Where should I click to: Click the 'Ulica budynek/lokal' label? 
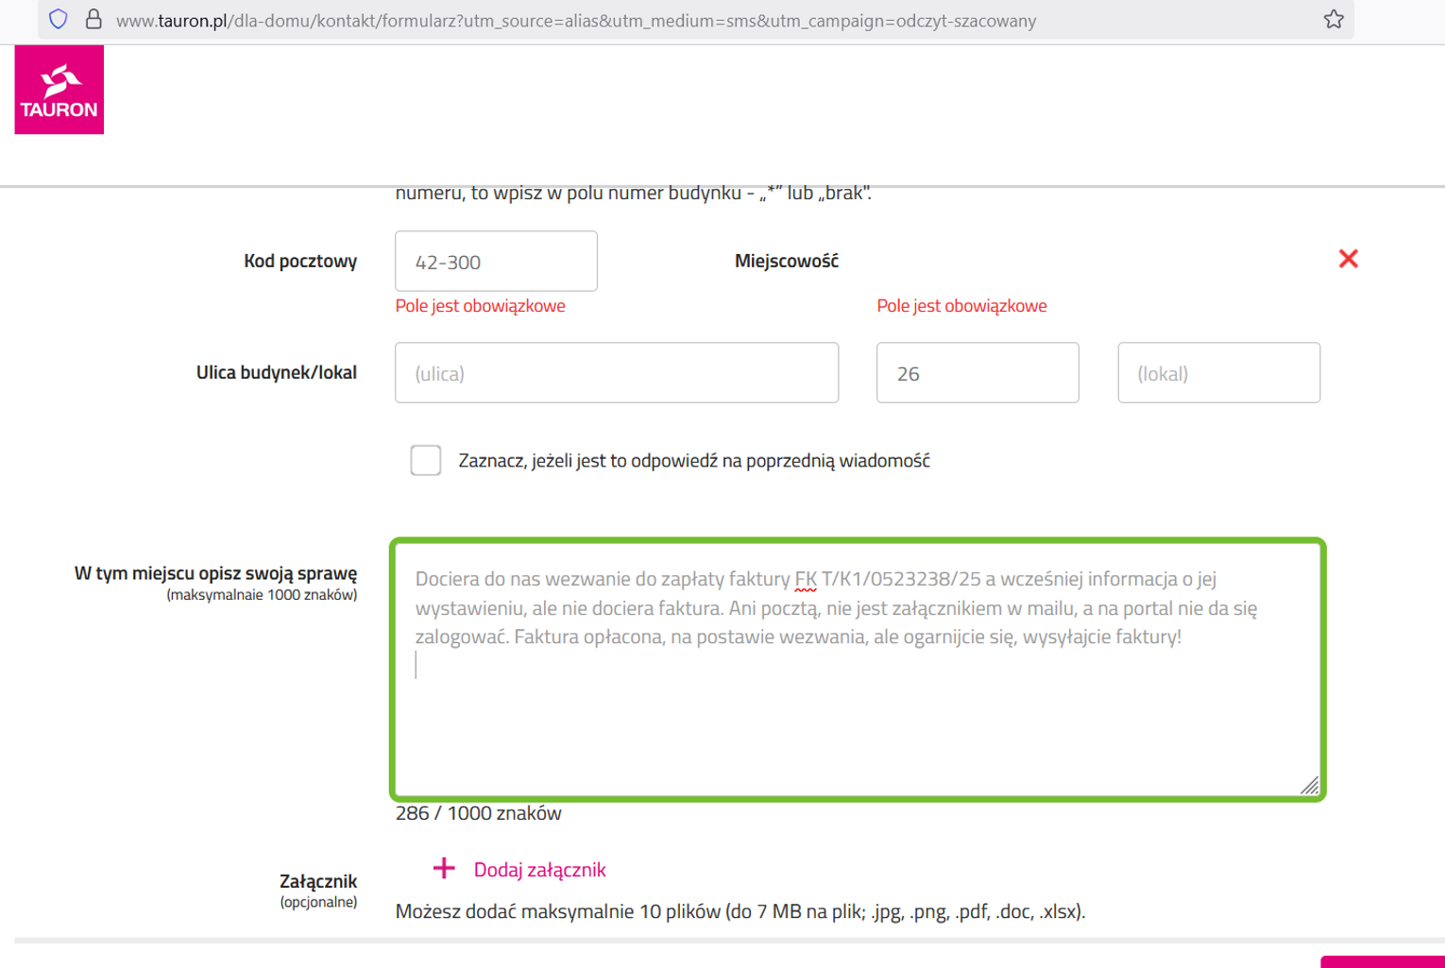(x=276, y=373)
